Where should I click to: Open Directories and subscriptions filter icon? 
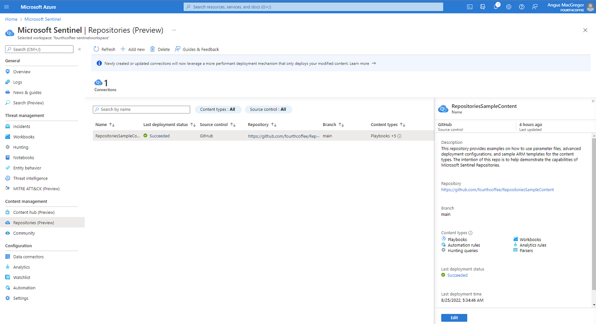point(483,7)
